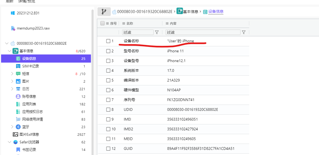Click the 内容 column filter input
Screen dimensions: 319x155
(x=203, y=32)
